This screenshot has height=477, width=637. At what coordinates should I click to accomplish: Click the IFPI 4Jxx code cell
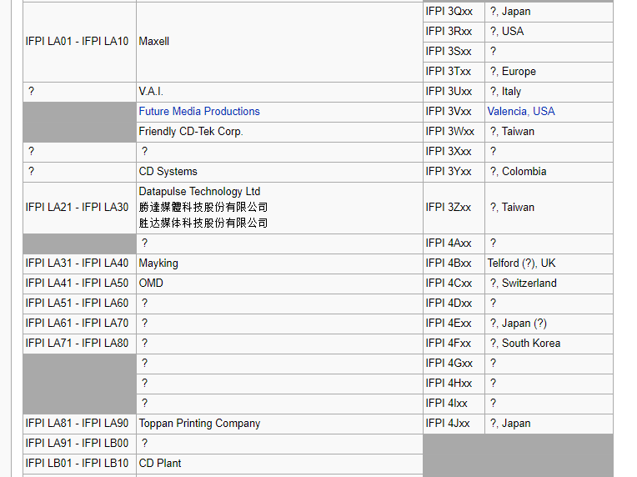[449, 424]
